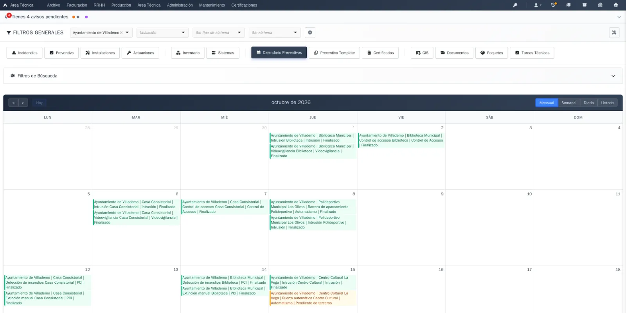626x313 pixels.
Task: Switch calendar to Listado view
Action: (607, 103)
